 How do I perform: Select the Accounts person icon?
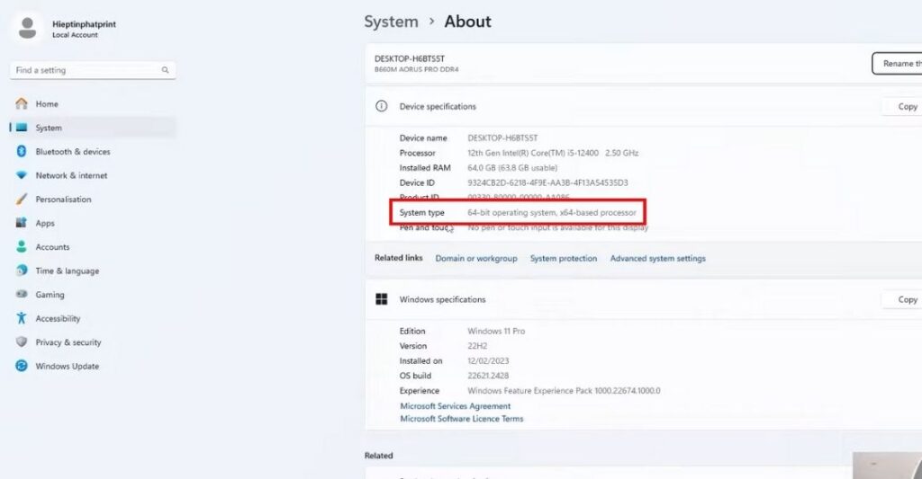pyautogui.click(x=22, y=247)
